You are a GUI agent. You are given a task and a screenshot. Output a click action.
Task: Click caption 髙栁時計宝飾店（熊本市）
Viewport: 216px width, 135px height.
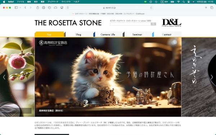pyautogui.click(x=51, y=111)
